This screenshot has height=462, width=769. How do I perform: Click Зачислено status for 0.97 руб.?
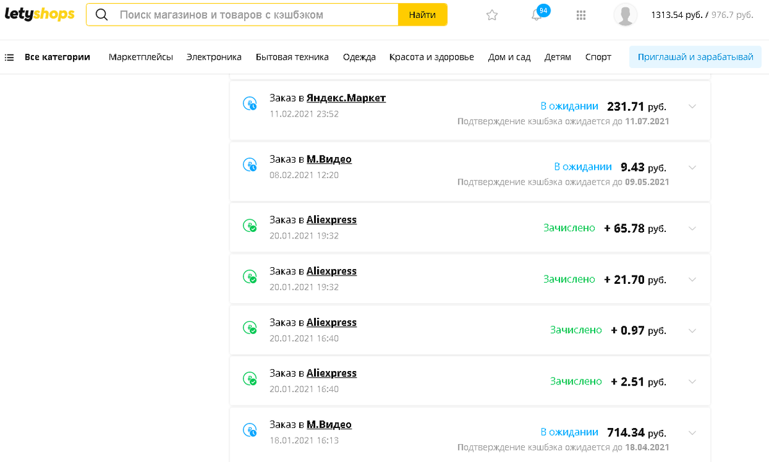[576, 330]
